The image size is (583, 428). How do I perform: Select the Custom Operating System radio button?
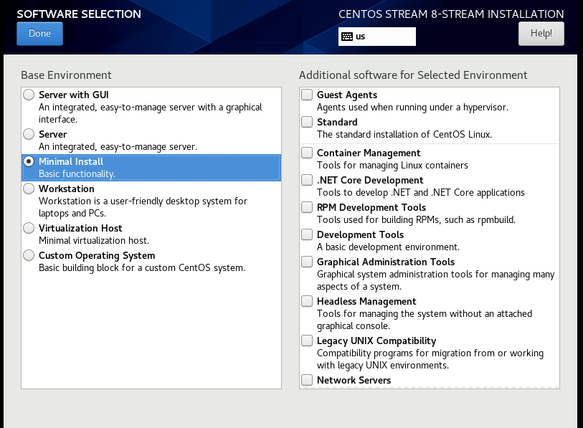click(29, 255)
